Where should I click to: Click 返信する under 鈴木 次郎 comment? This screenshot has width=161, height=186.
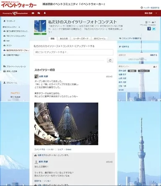(38, 181)
